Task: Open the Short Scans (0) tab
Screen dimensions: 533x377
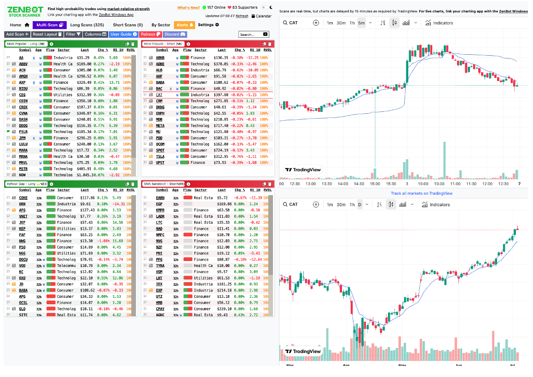Action: [x=128, y=25]
